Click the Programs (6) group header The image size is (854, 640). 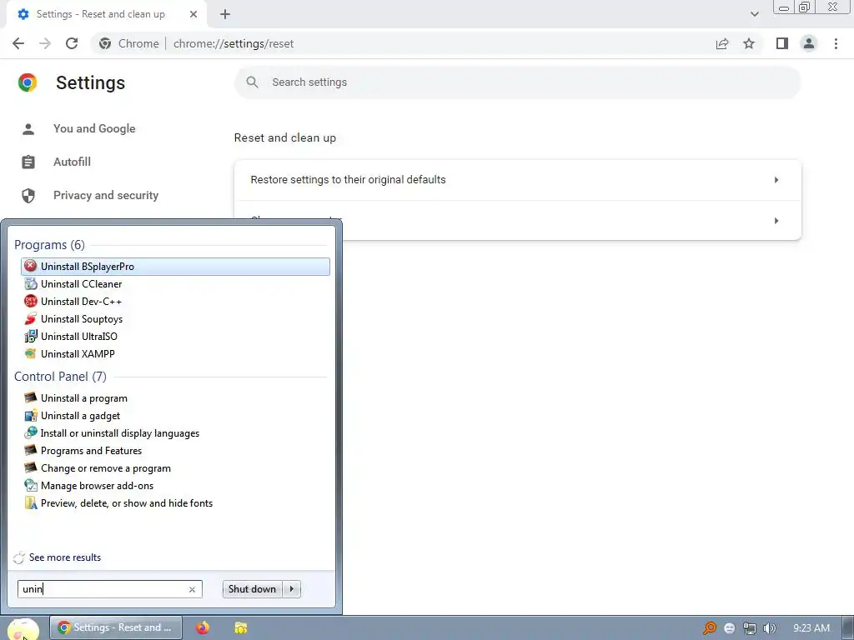coord(49,245)
